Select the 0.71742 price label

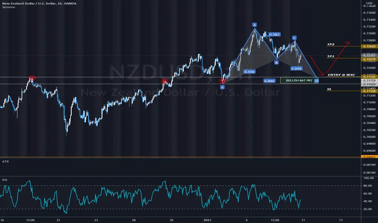[x=369, y=77]
